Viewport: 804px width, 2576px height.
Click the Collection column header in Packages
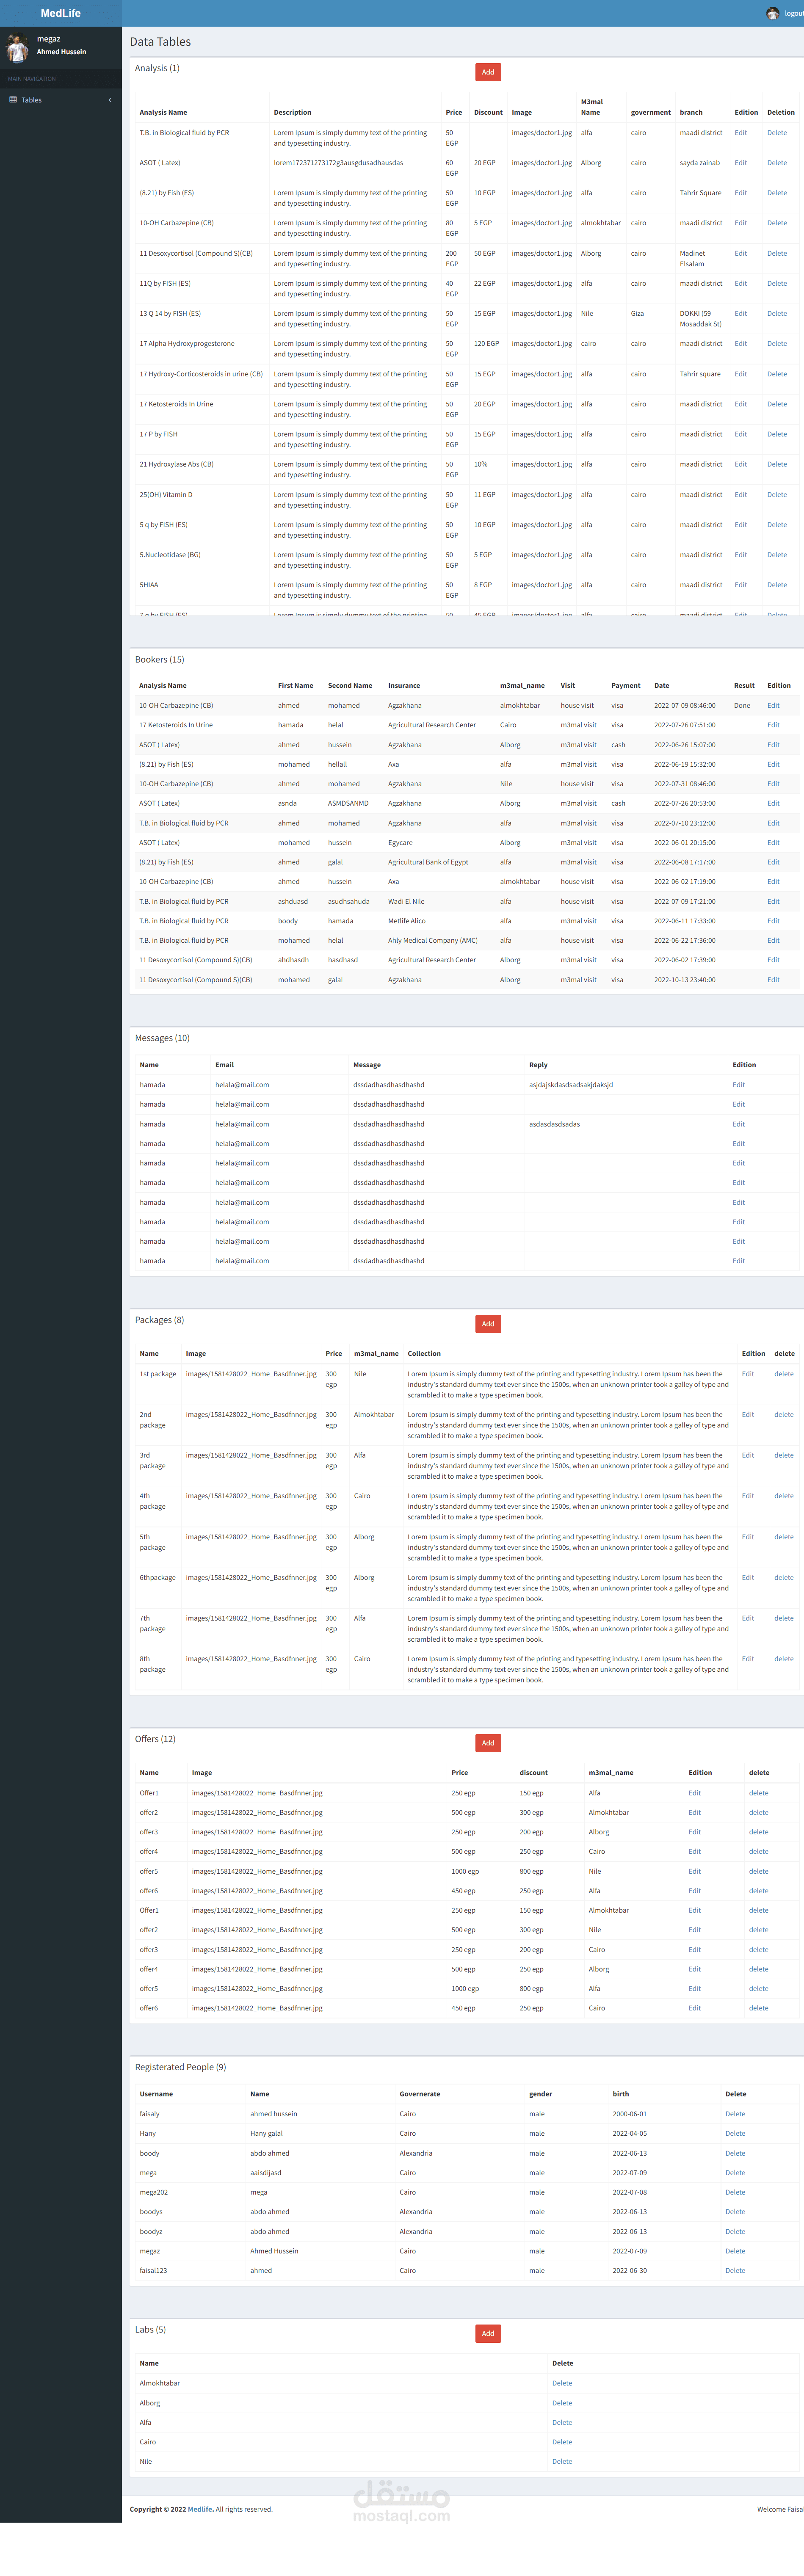(424, 1354)
